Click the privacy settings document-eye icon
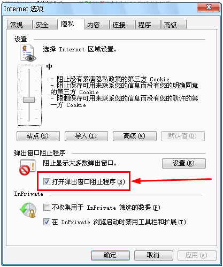Viewport: 223px width, 267px height. coord(28,53)
